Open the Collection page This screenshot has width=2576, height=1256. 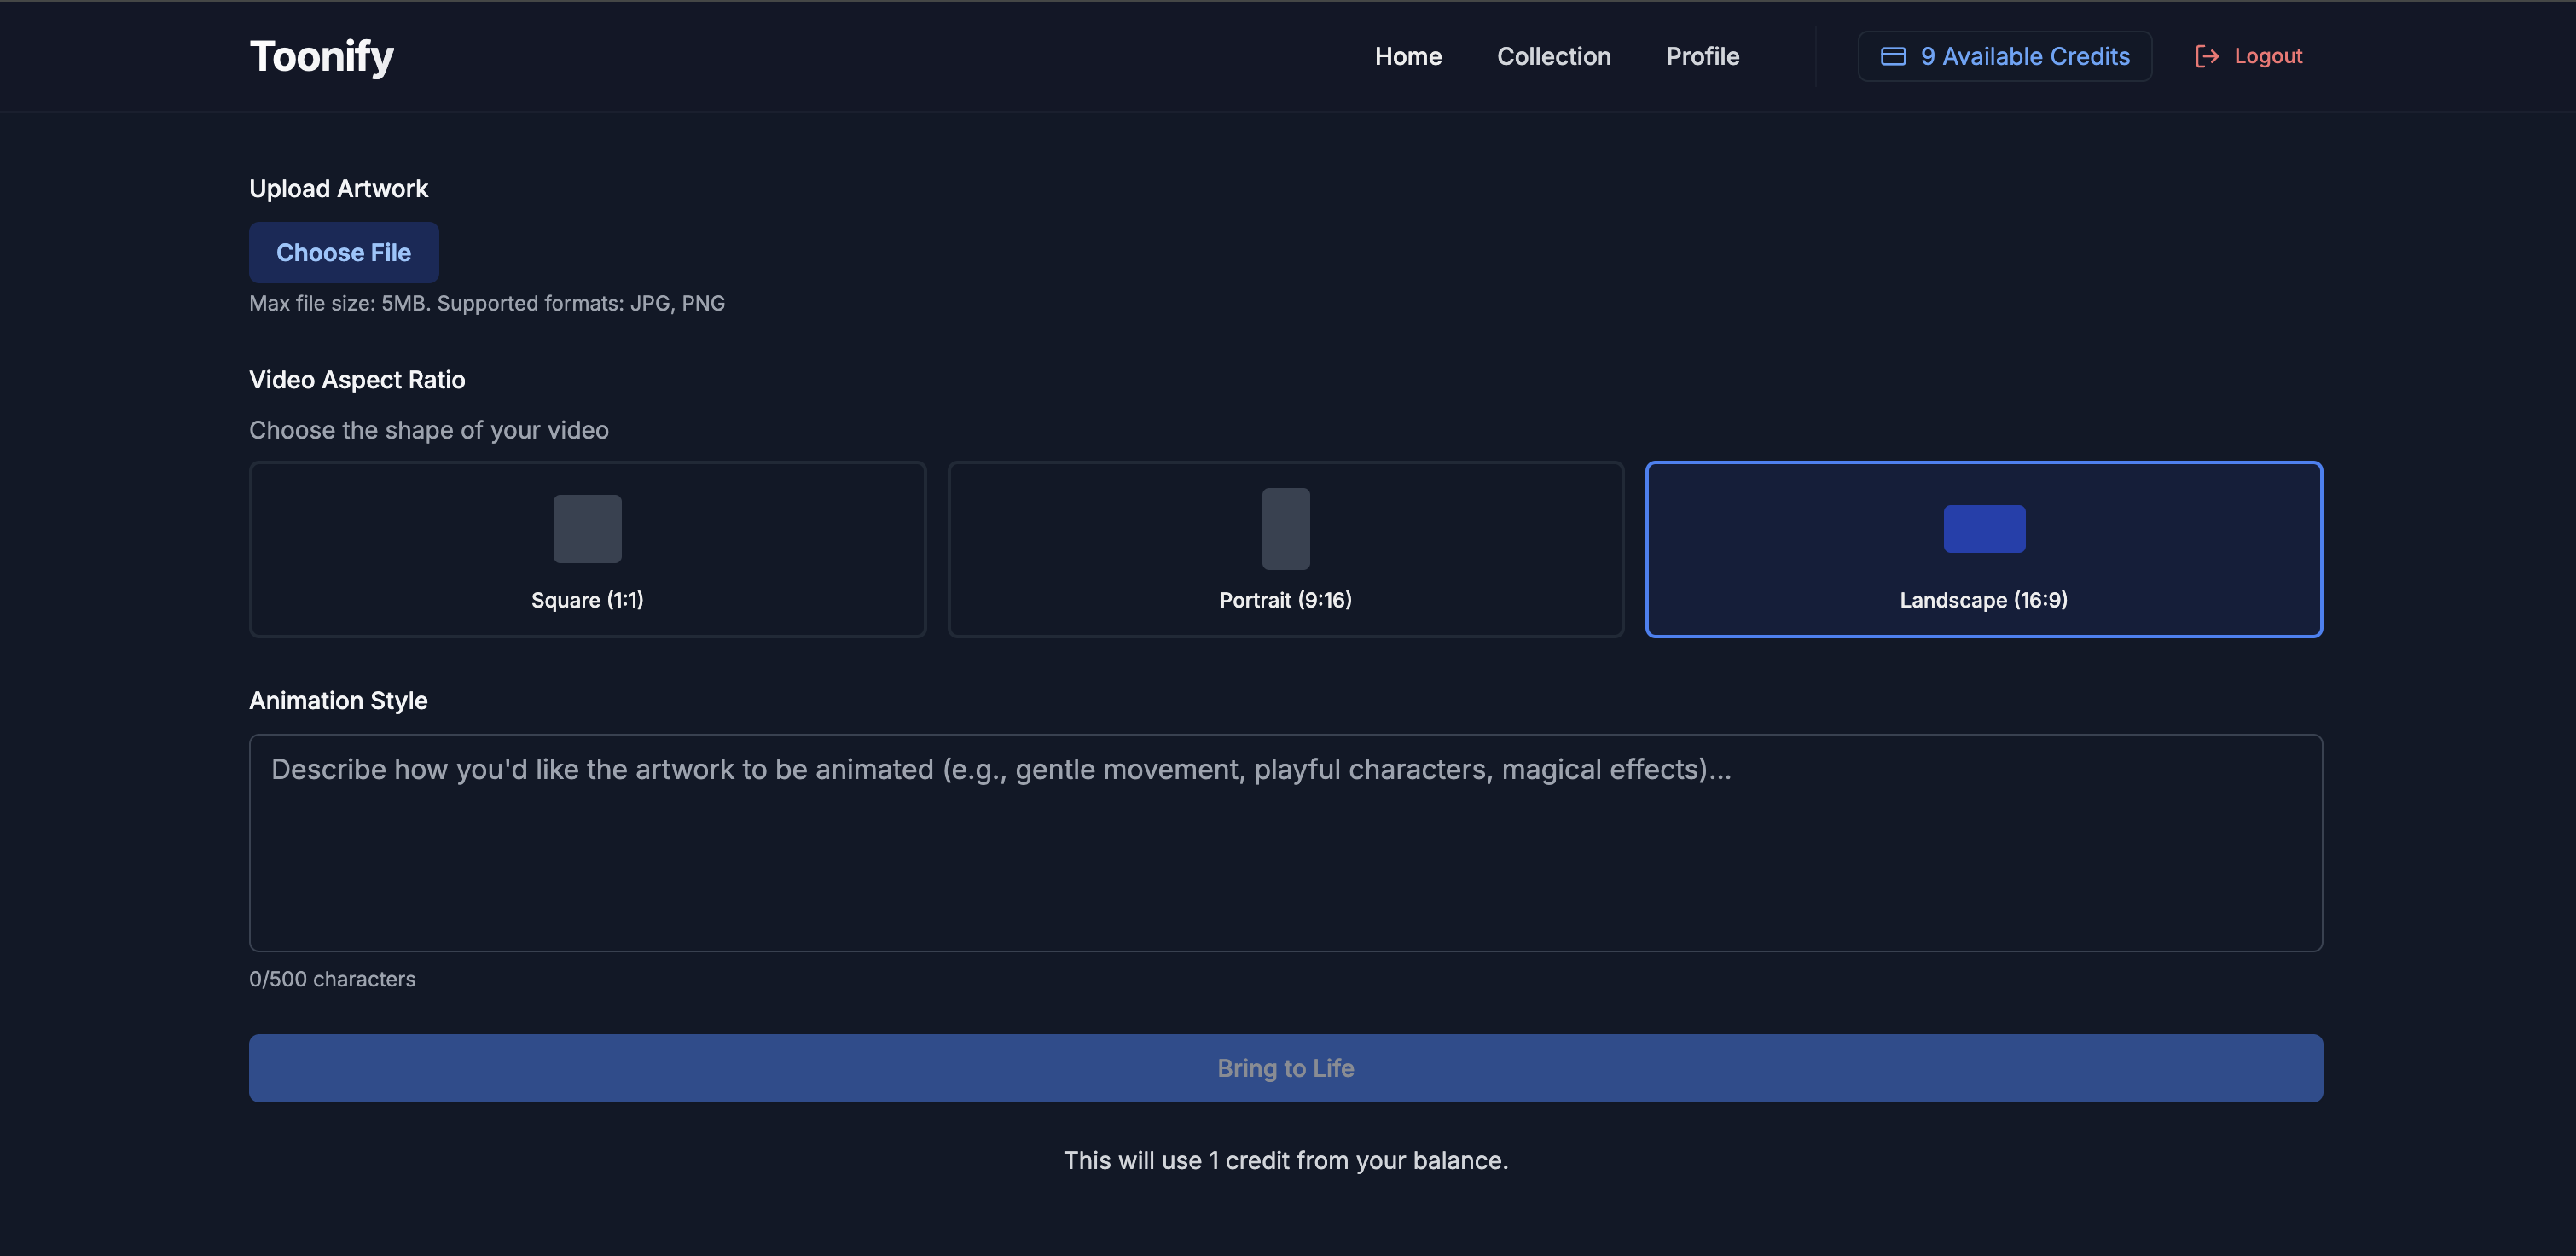[x=1553, y=56]
